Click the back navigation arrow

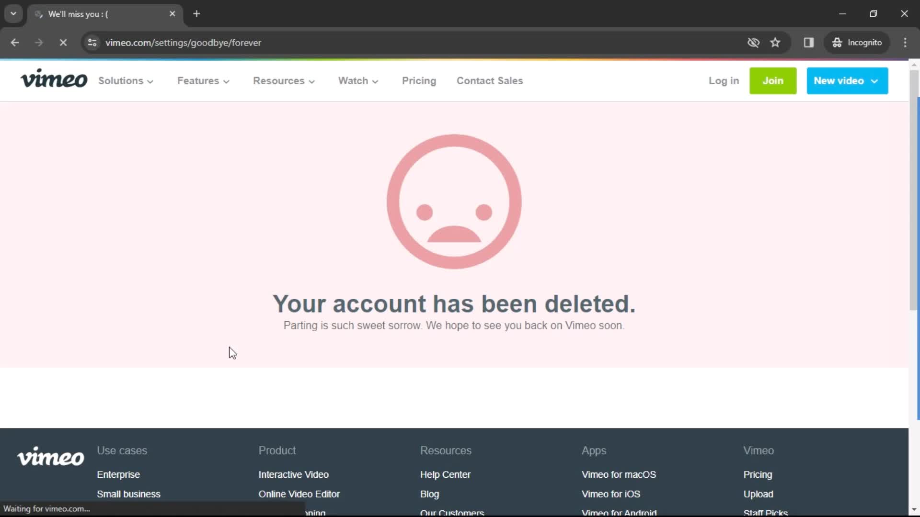pyautogui.click(x=14, y=42)
